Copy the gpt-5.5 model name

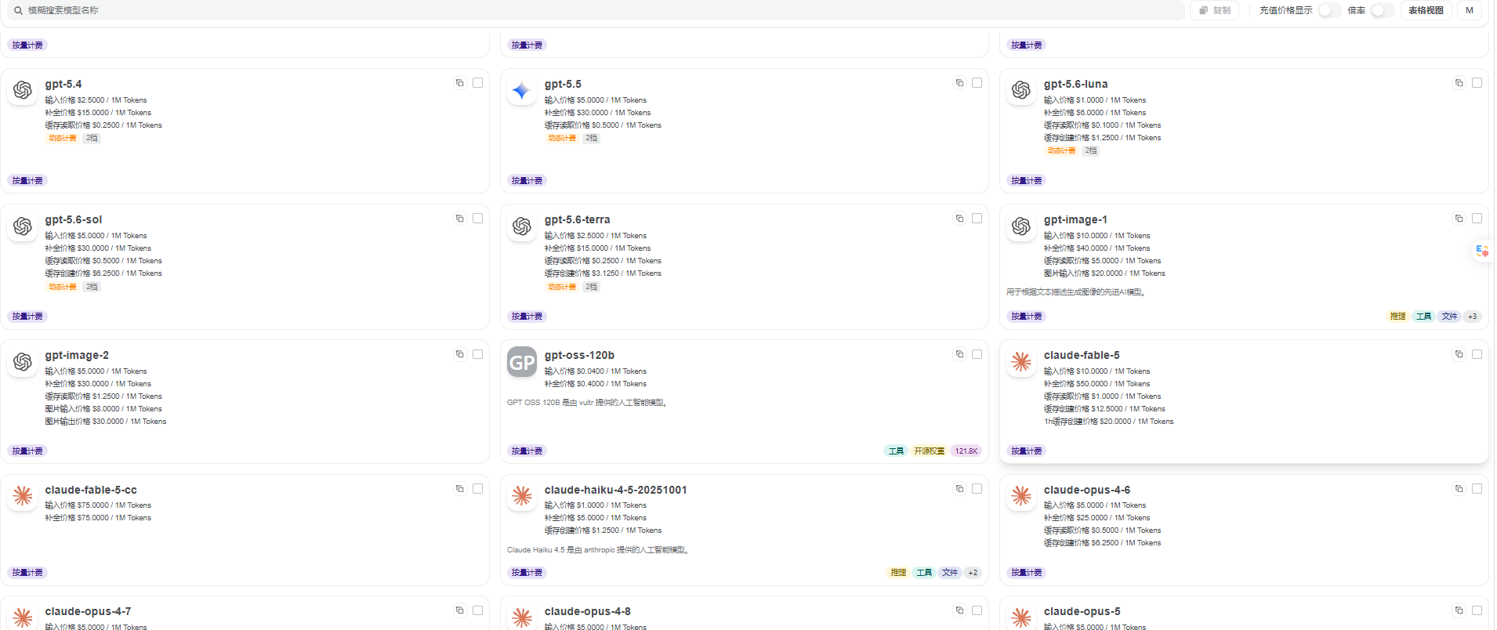pos(959,83)
